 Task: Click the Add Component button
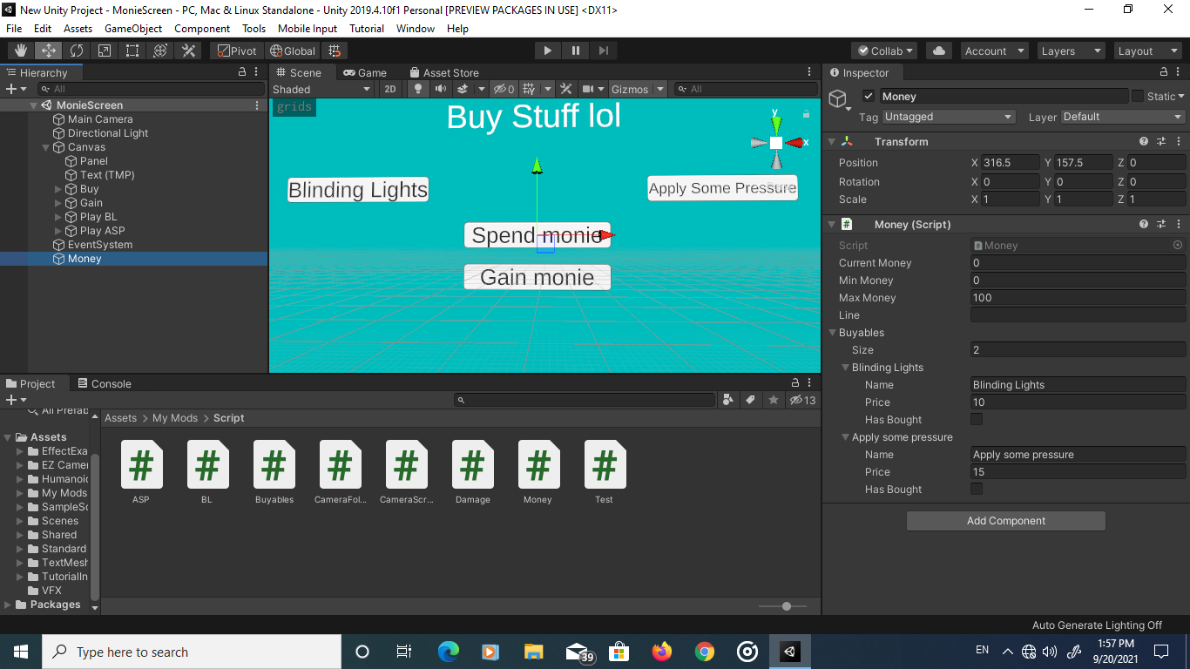pos(1006,520)
